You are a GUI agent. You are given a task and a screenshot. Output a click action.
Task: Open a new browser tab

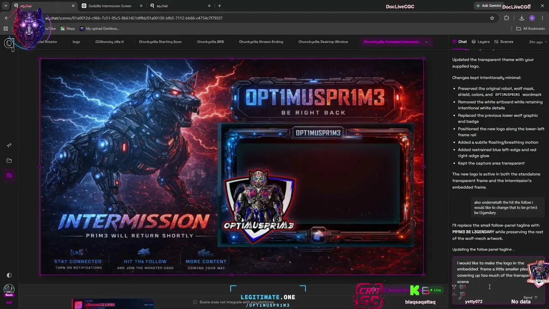pyautogui.click(x=220, y=6)
